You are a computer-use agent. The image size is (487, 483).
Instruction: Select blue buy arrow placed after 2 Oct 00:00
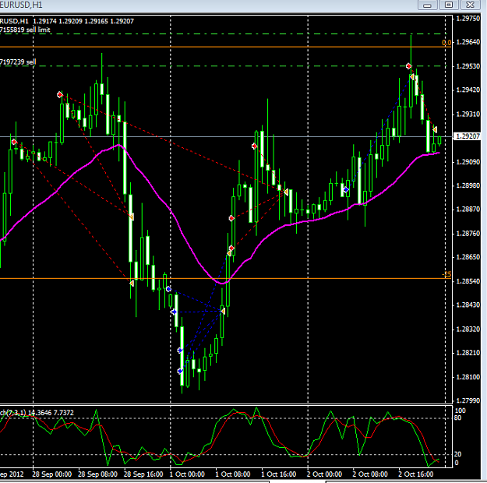point(346,189)
